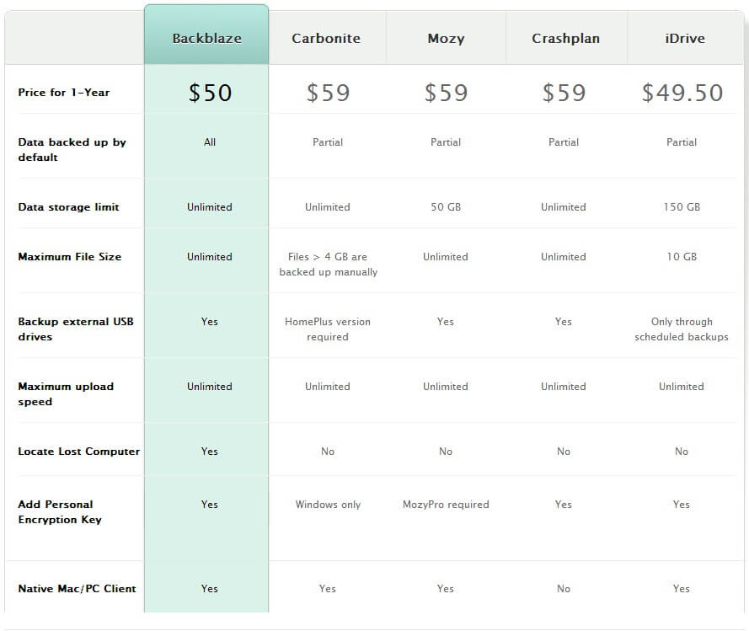This screenshot has height=631, width=749.
Task: Select the Price for 1-Year row label
Action: [x=64, y=93]
